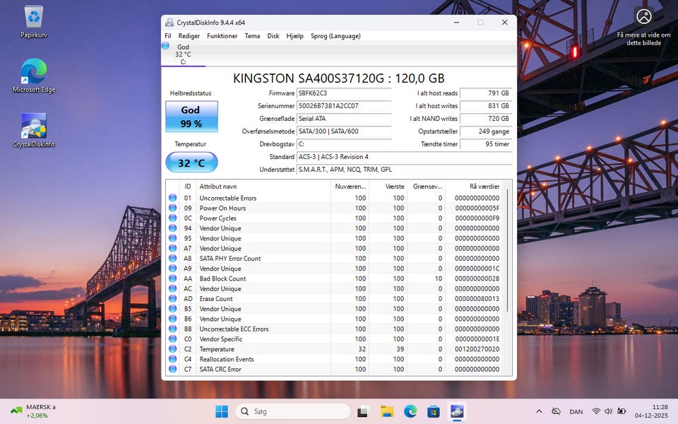Open the Tema menu

252,36
